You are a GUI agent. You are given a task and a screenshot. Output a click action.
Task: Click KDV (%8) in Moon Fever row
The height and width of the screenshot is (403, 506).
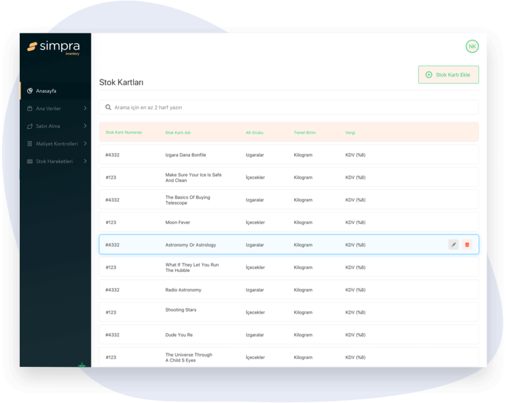(355, 222)
